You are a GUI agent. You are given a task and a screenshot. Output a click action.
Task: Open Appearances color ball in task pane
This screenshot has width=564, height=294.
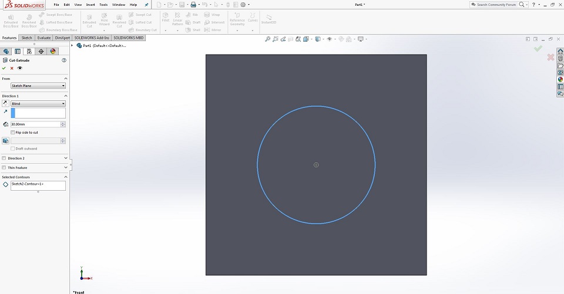point(560,79)
